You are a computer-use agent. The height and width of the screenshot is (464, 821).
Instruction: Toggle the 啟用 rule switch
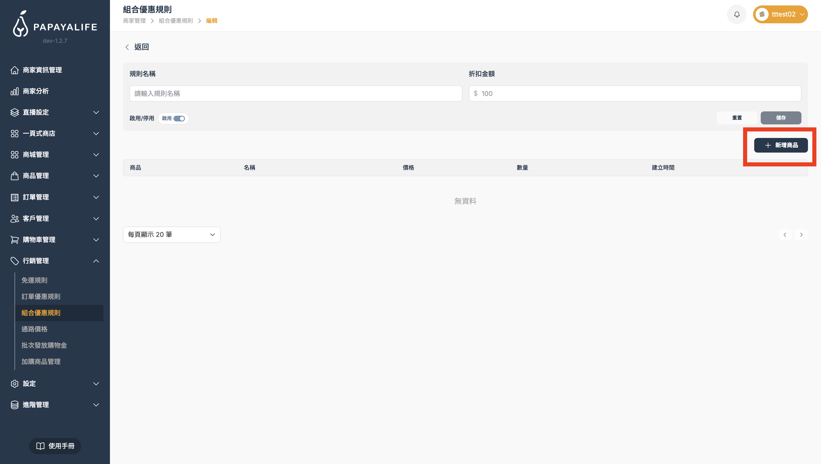[x=179, y=118]
